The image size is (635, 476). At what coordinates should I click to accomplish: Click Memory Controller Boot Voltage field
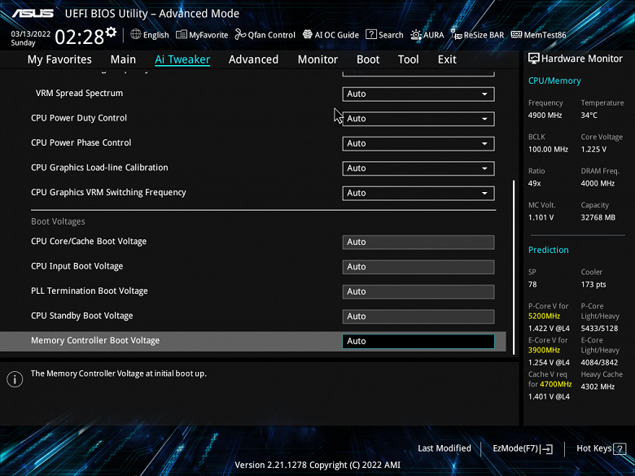[418, 341]
